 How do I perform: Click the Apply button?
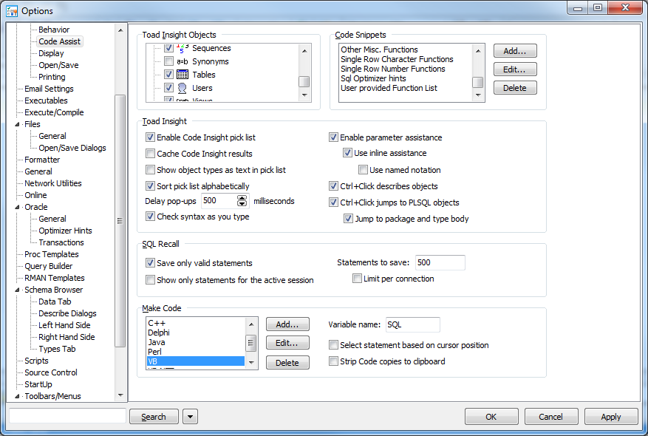[611, 417]
